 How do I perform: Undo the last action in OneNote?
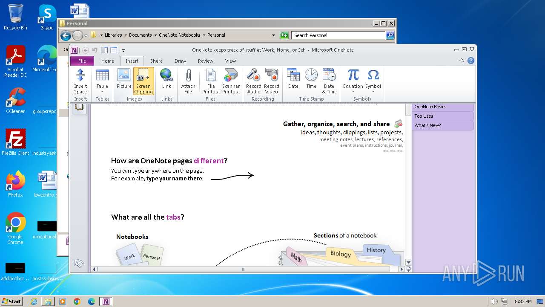tap(95, 50)
